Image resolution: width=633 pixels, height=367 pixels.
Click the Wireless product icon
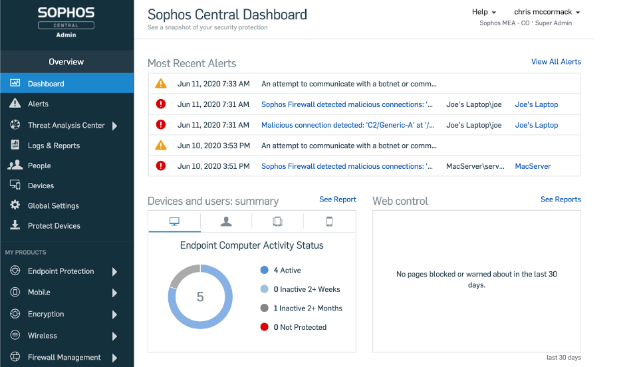(x=15, y=335)
